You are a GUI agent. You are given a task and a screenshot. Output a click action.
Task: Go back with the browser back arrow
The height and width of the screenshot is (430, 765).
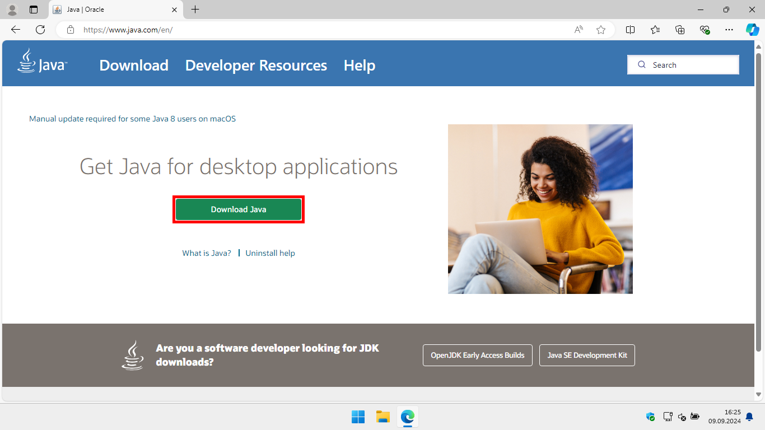coord(16,30)
